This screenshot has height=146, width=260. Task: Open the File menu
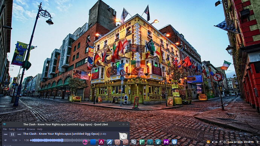pyautogui.click(x=5, y=129)
